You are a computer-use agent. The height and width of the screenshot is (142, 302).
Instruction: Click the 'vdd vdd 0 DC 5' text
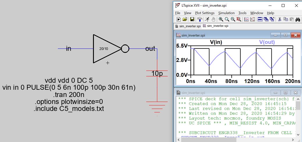(69, 80)
